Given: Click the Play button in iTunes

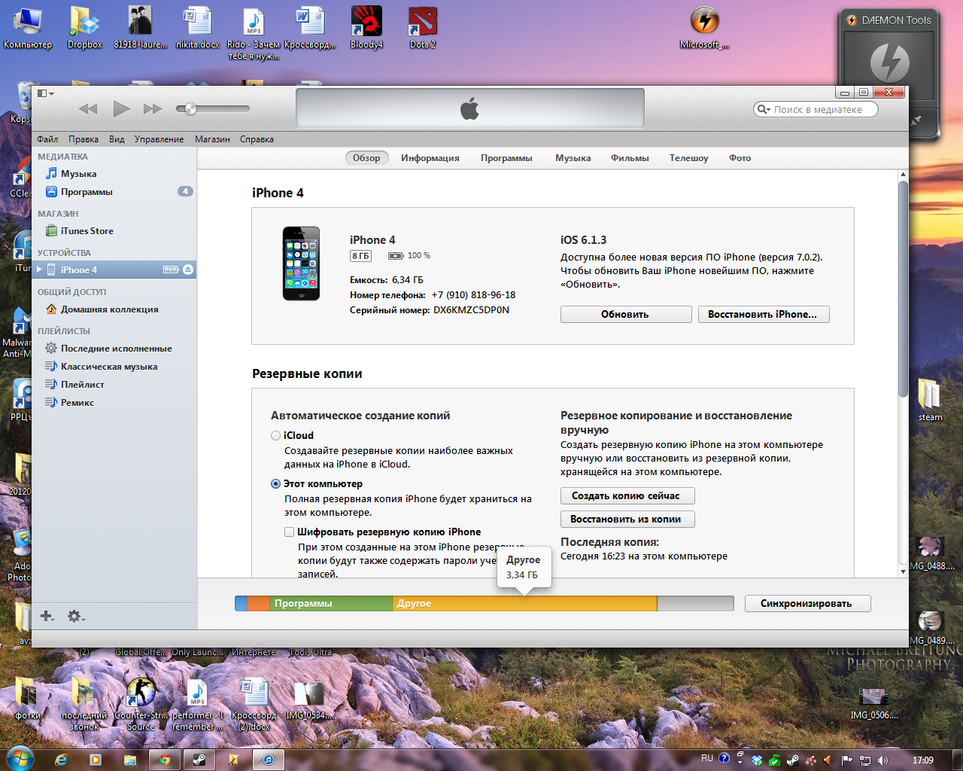Looking at the screenshot, I should 121,108.
